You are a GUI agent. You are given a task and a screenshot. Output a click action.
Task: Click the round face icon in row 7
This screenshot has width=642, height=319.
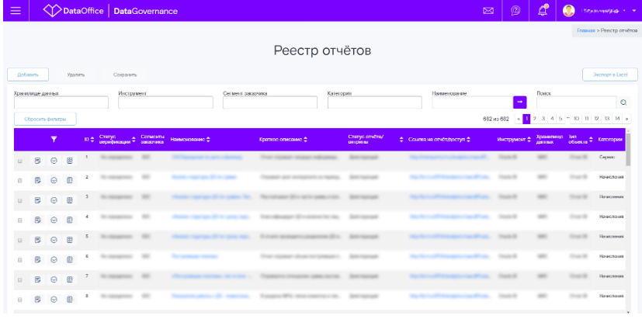[54, 279]
